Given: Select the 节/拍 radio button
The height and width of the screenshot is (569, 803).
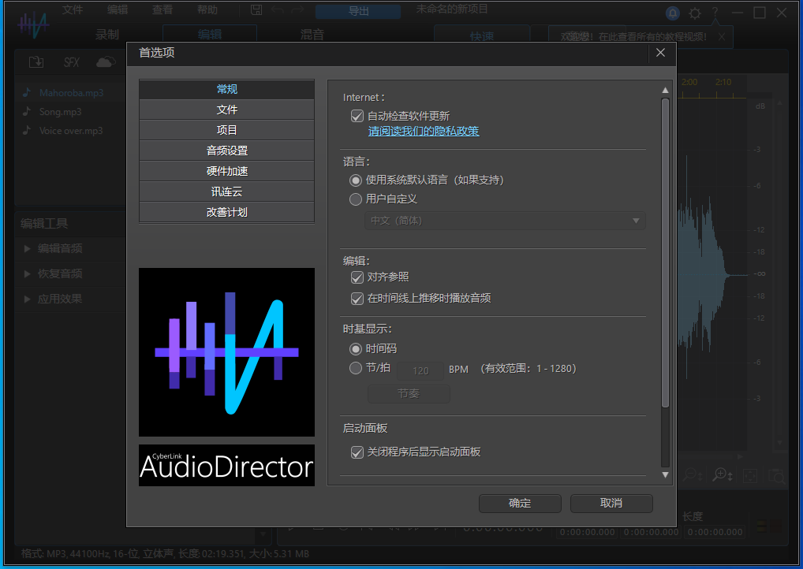Looking at the screenshot, I should [356, 367].
